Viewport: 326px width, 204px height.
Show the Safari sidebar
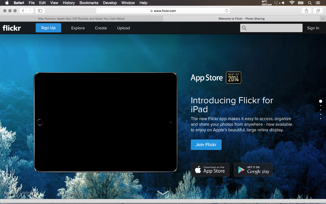click(40, 11)
